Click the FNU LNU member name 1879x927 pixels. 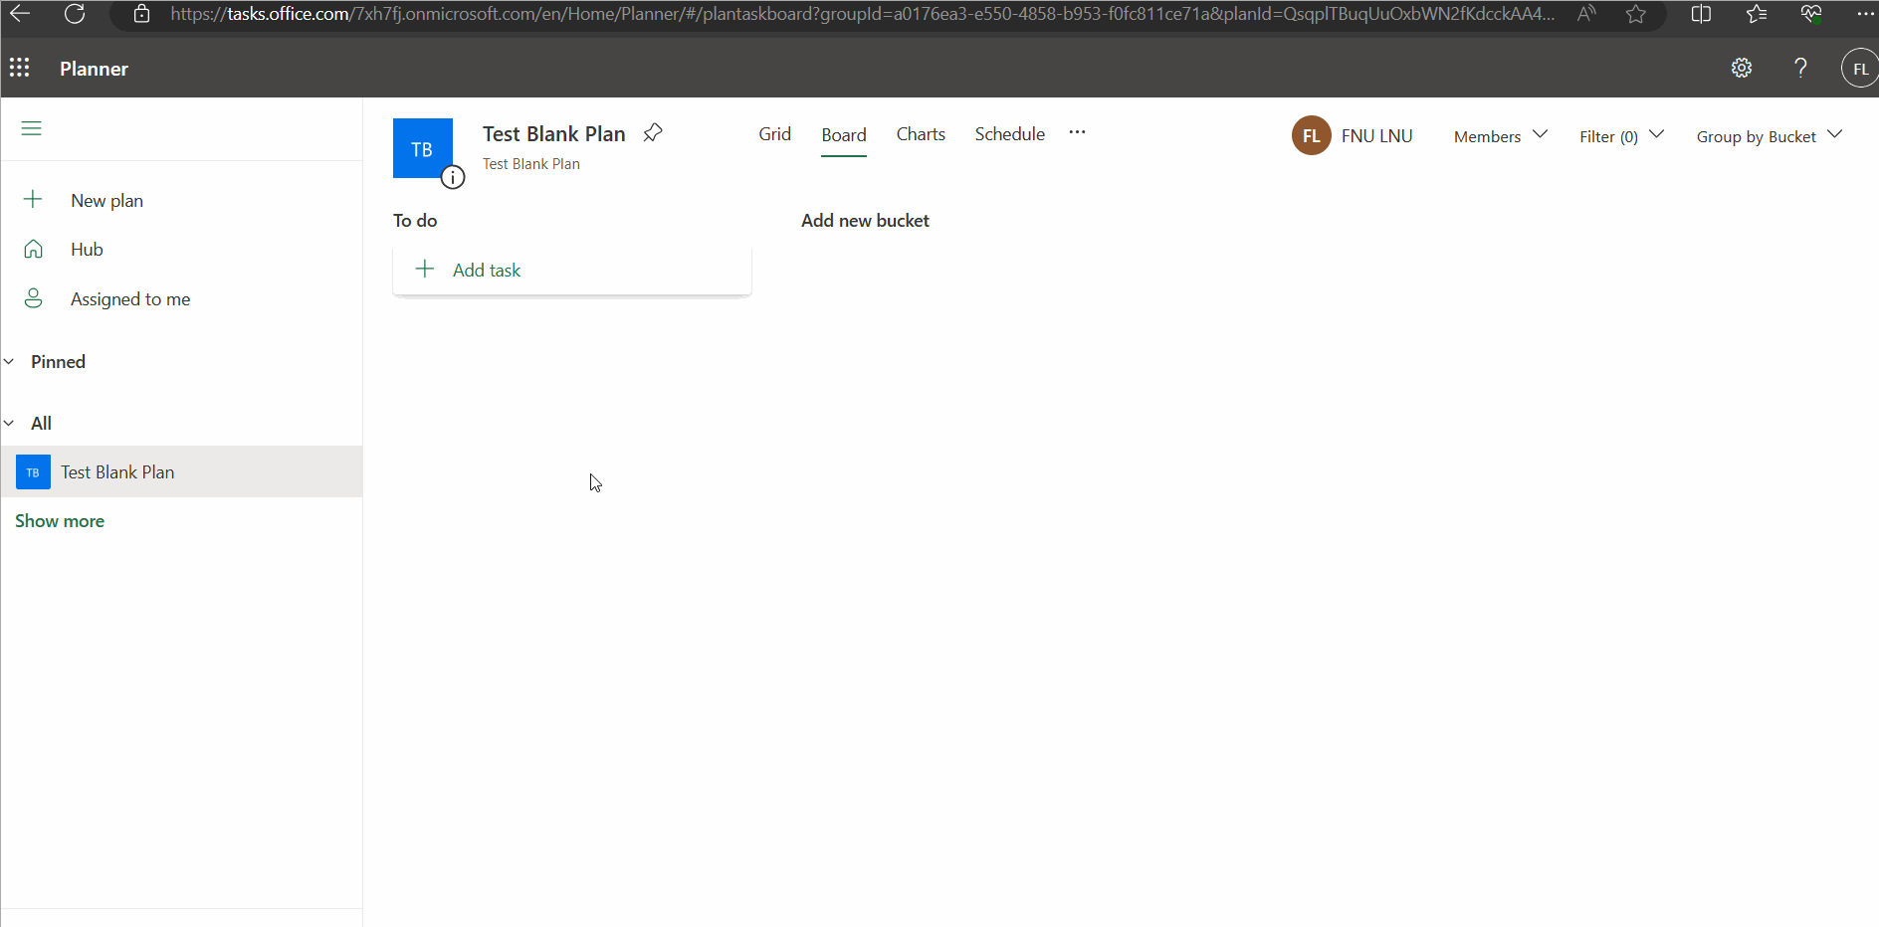pos(1376,136)
